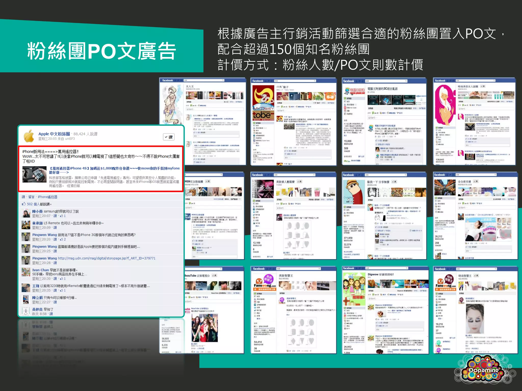The height and width of the screenshot is (391, 522).
Task: Click facebook logo in Digwow screenshot
Action: click(348, 268)
